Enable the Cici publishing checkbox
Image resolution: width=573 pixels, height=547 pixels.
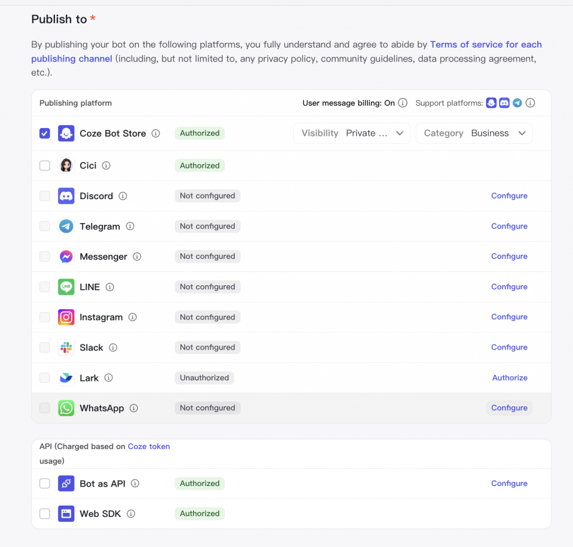point(45,166)
